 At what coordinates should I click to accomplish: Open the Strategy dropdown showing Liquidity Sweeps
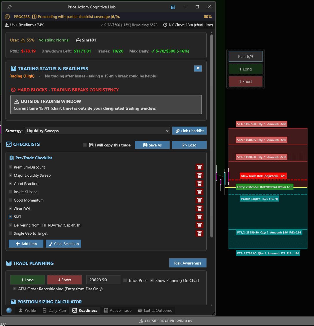tap(97, 131)
